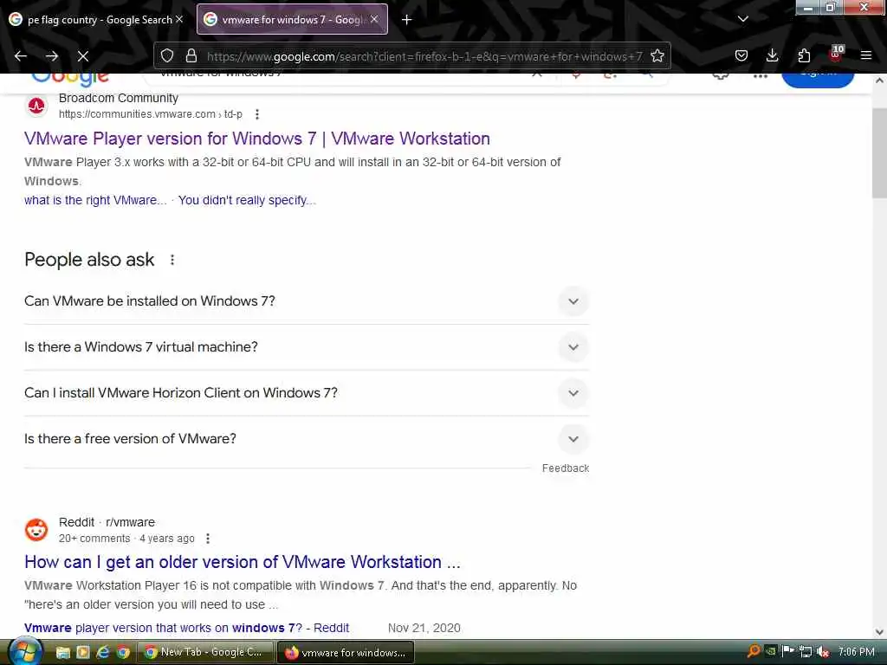
Task: Bookmark this page with the star icon
Action: (657, 56)
